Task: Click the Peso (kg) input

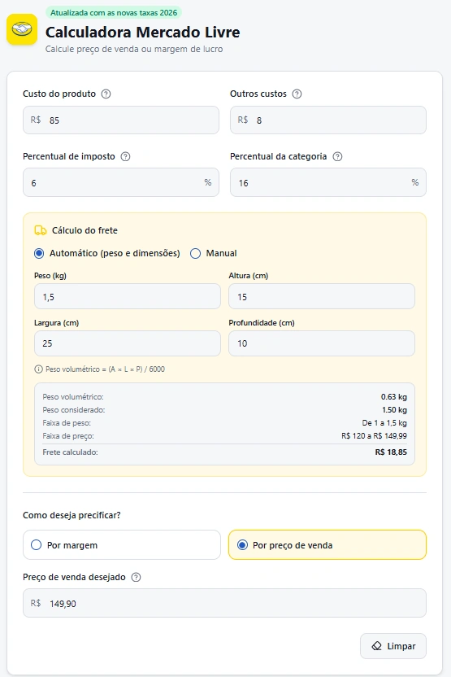Action: (x=128, y=297)
